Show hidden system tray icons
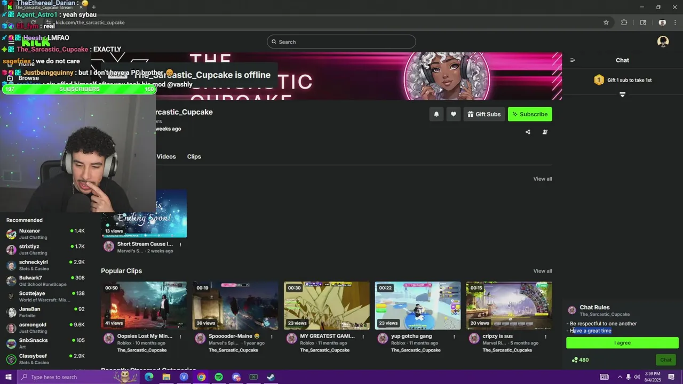Viewport: 683px width, 384px height. pyautogui.click(x=620, y=377)
